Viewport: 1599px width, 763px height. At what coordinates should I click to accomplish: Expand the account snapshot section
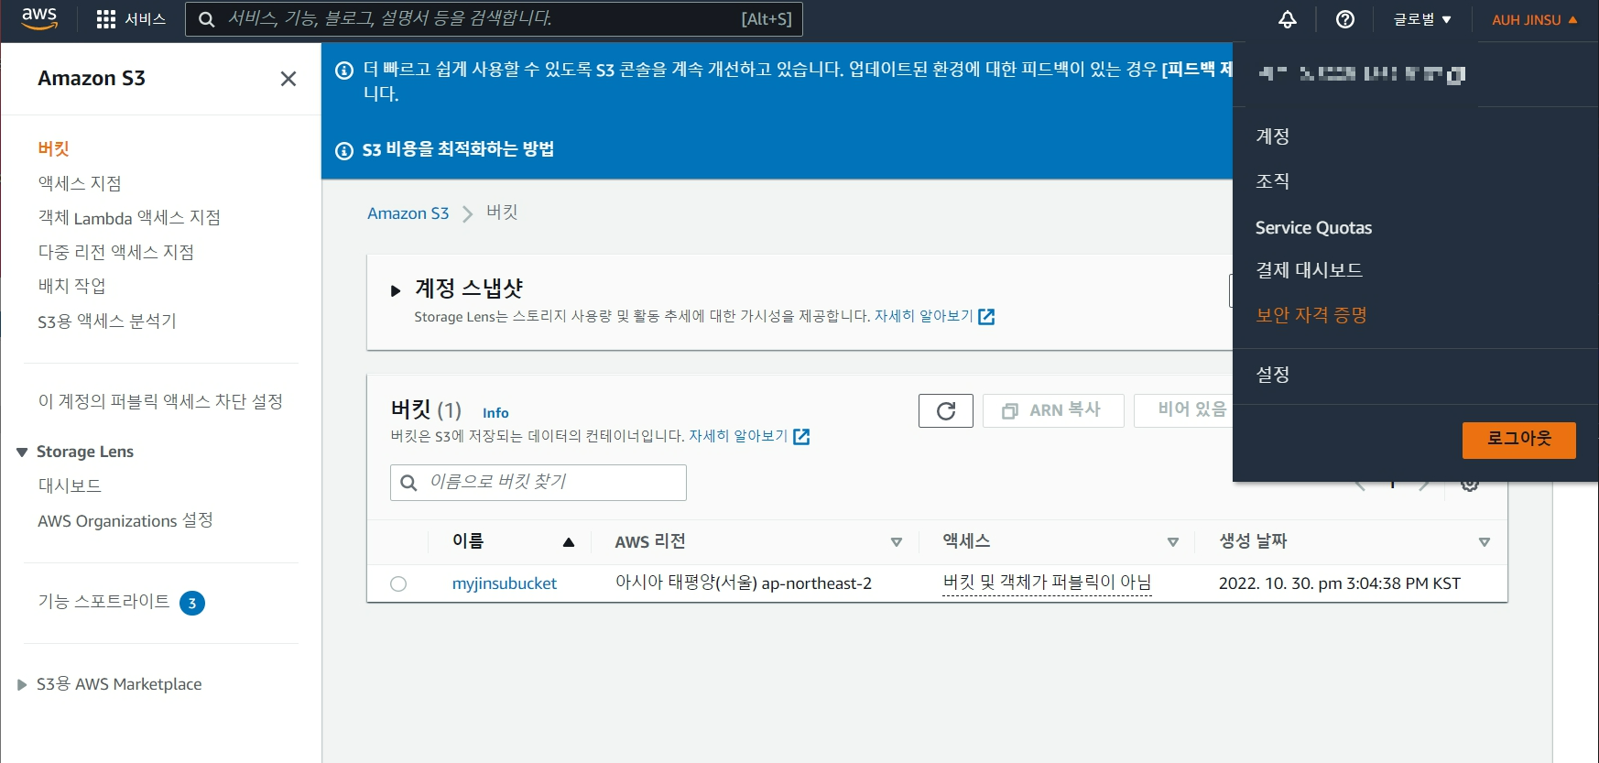tap(396, 290)
